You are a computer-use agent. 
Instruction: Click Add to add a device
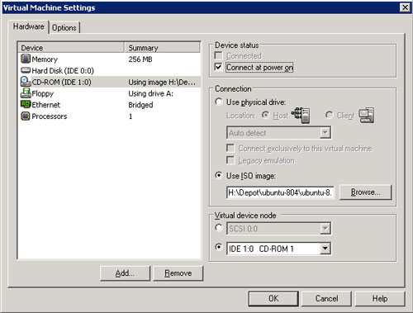[125, 273]
